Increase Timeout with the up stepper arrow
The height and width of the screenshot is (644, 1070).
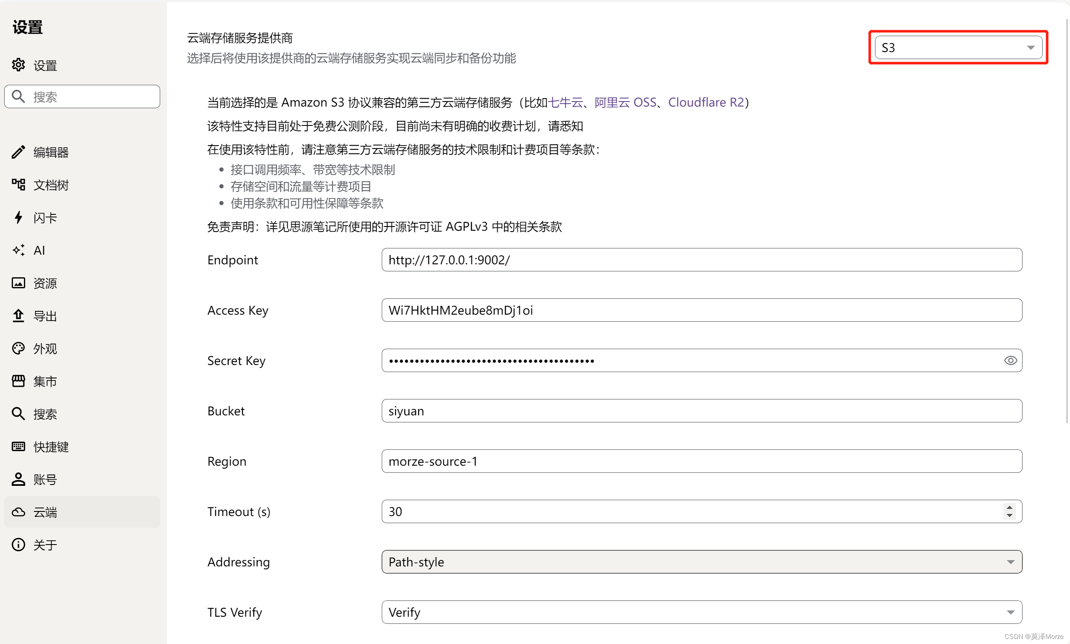(x=1009, y=507)
